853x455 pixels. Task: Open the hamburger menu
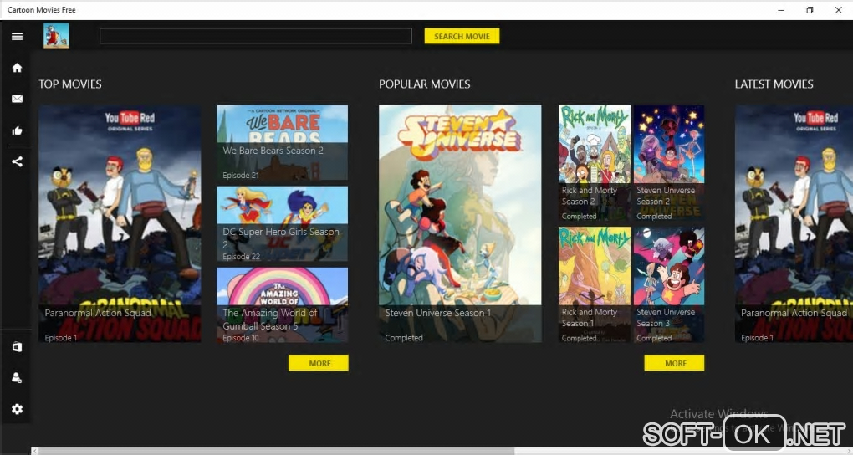click(x=17, y=37)
